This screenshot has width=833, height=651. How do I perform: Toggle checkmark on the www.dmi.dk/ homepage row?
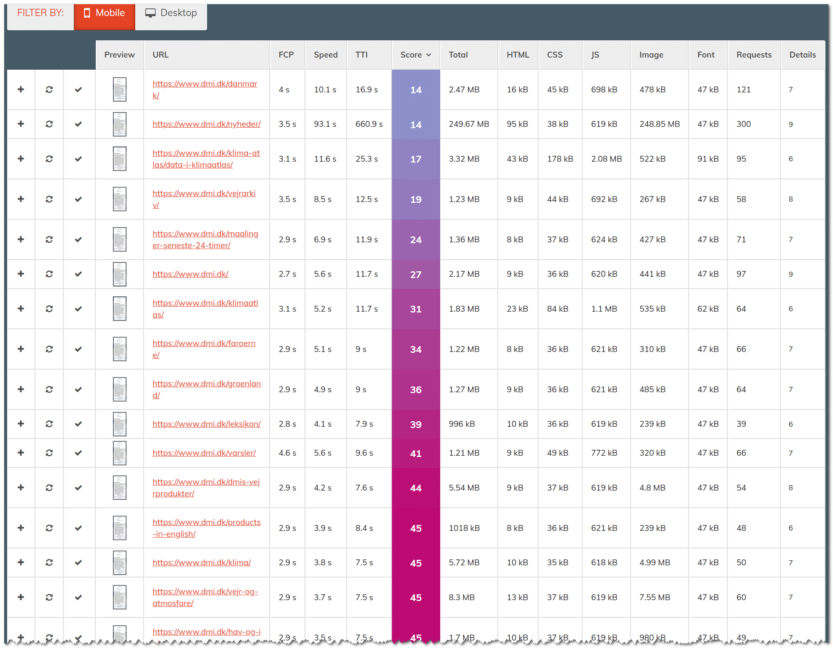(x=78, y=274)
